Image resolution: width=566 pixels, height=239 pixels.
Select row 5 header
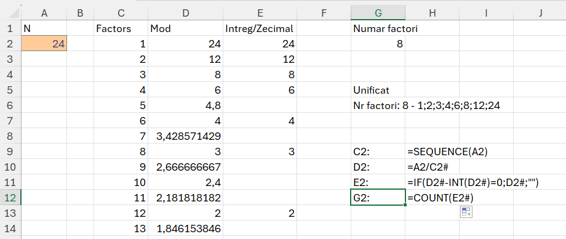click(10, 90)
